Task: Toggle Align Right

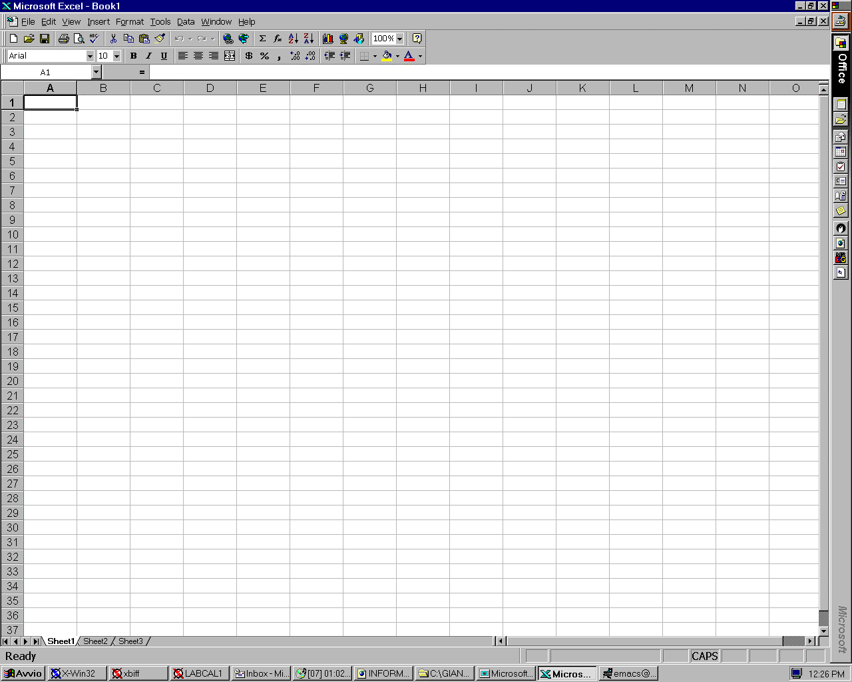Action: pyautogui.click(x=214, y=56)
